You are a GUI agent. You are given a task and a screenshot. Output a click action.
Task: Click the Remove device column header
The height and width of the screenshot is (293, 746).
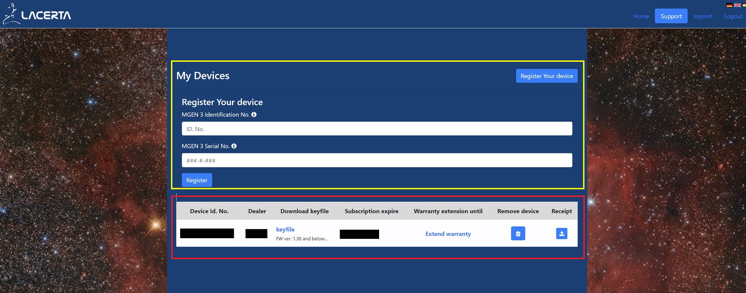(518, 211)
